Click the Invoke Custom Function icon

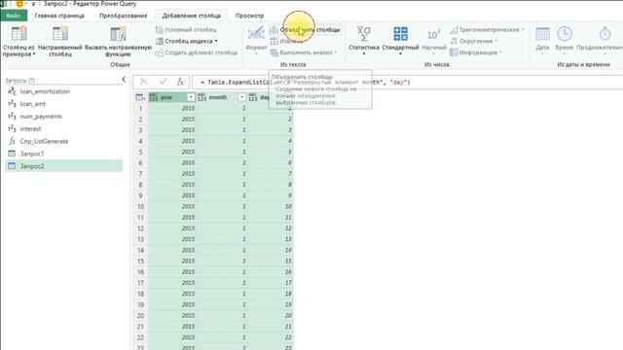[118, 34]
